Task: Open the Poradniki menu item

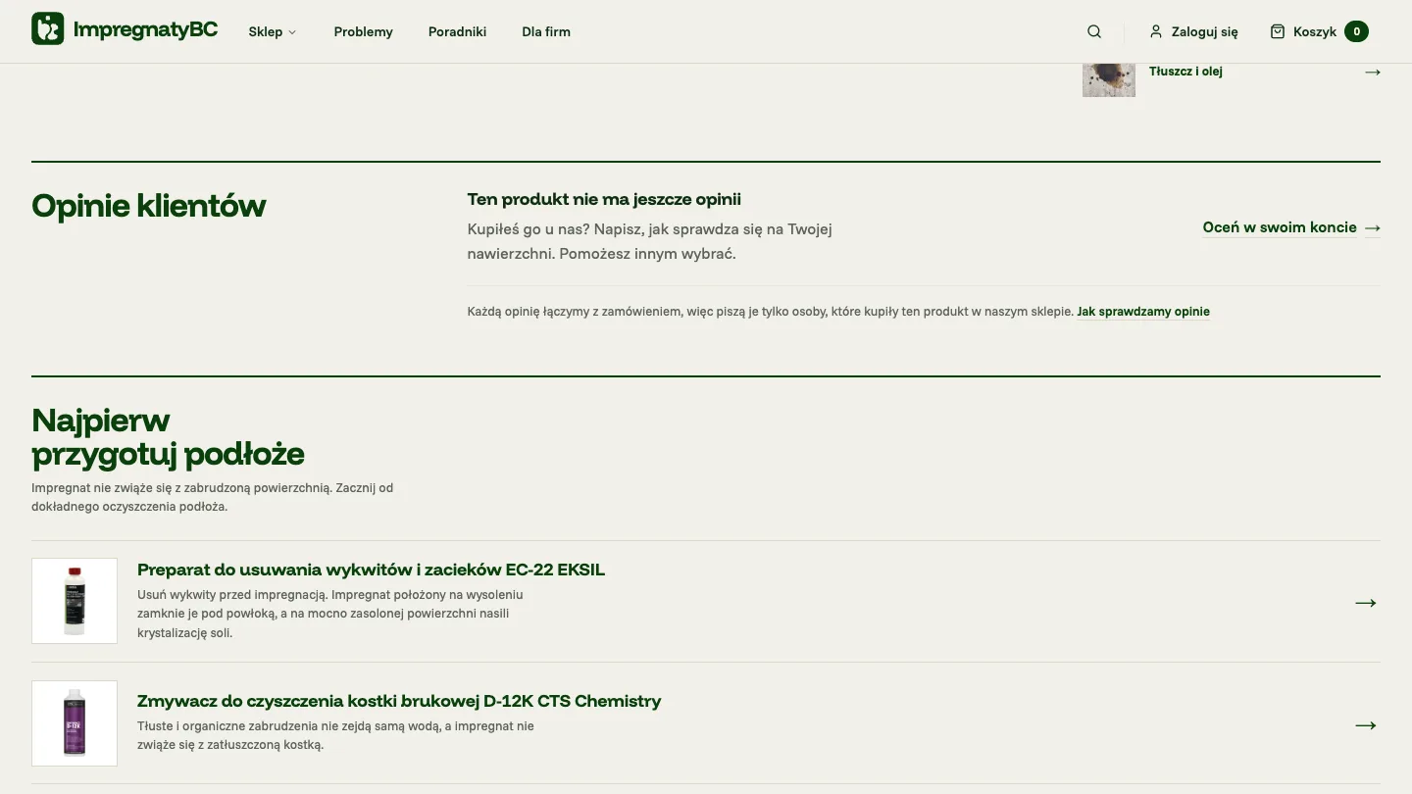Action: click(x=458, y=31)
